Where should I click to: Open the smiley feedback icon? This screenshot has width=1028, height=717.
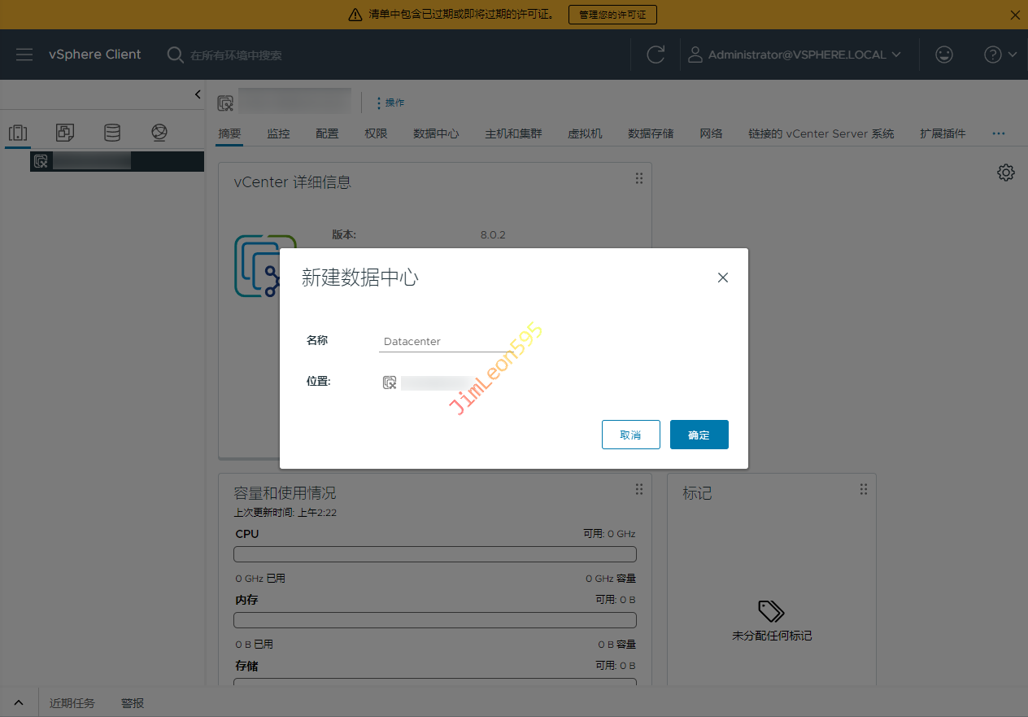click(943, 55)
